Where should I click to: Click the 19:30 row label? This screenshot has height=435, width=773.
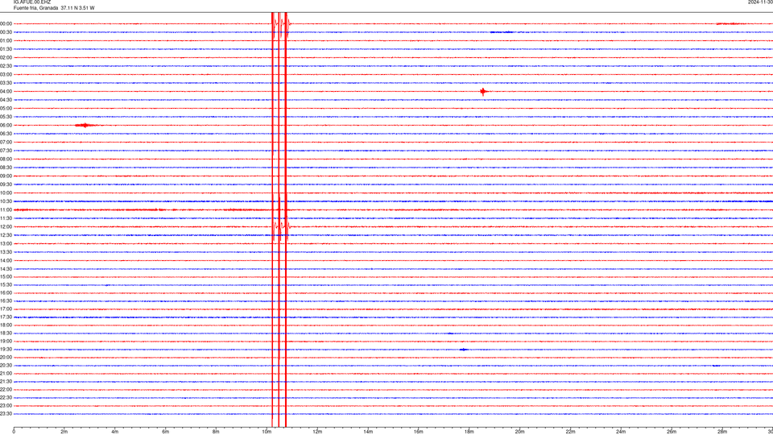pyautogui.click(x=6, y=350)
